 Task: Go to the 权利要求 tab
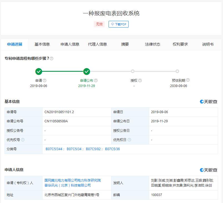(x=180, y=44)
